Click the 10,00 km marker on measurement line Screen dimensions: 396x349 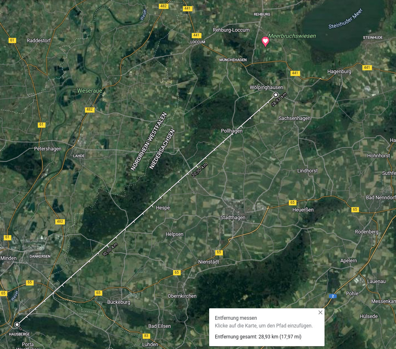pos(110,249)
